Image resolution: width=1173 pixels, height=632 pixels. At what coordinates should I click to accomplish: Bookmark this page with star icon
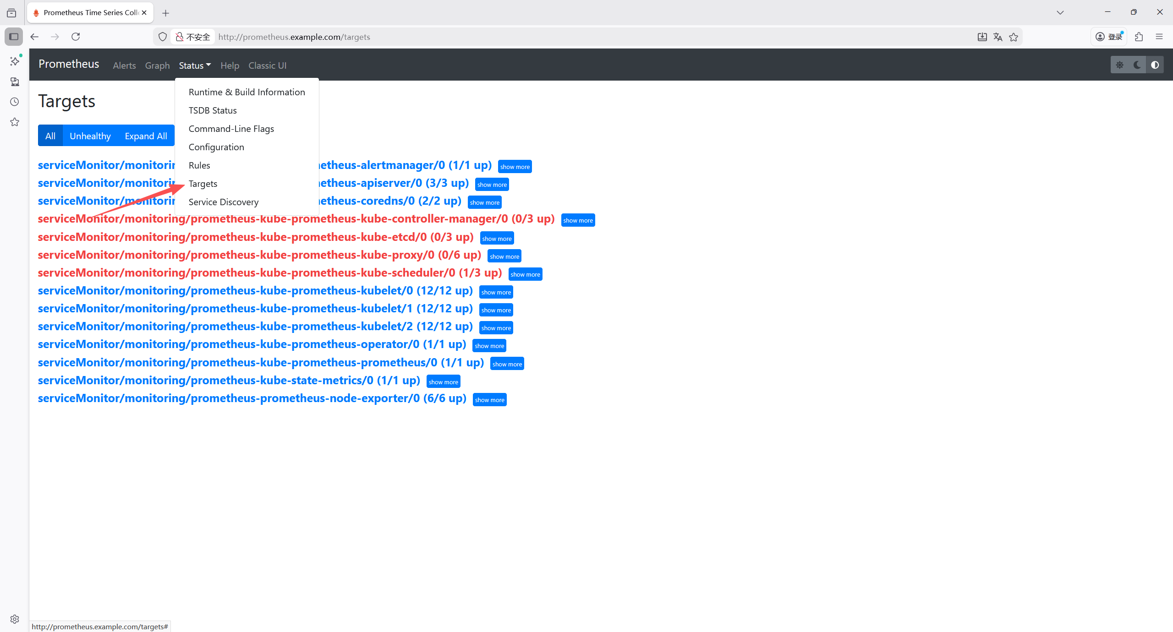1014,37
